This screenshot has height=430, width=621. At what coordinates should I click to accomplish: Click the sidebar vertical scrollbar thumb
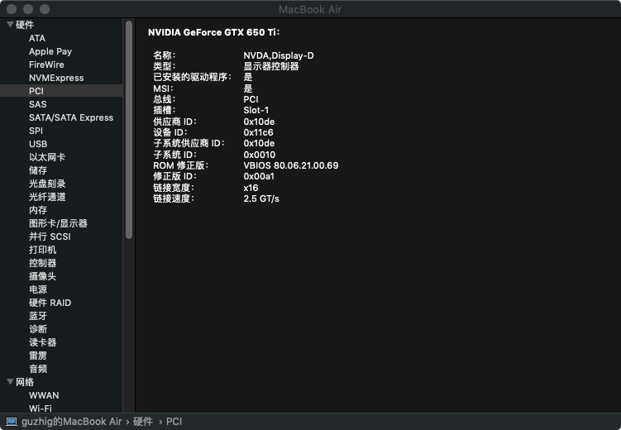[129, 130]
